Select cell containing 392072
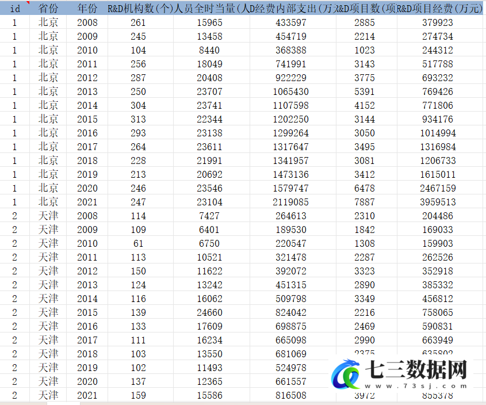Viewport: 486px width, 405px height. point(293,271)
